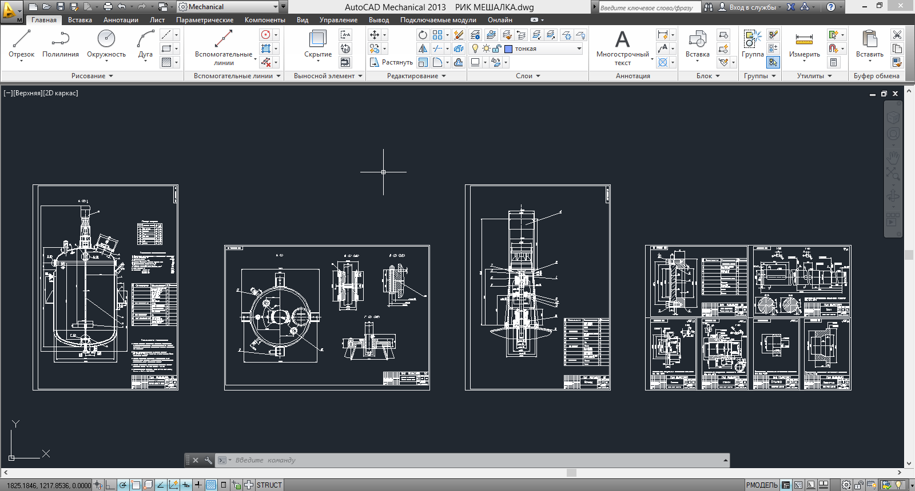Expand the Блок panel
The image size is (915, 491).
pos(708,76)
